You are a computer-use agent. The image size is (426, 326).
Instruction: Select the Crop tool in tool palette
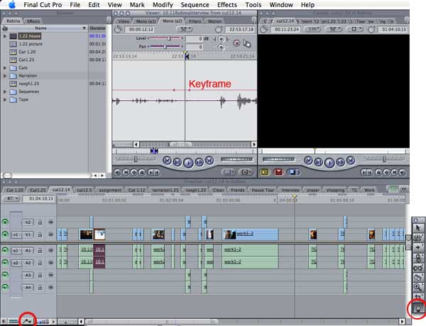pyautogui.click(x=418, y=296)
